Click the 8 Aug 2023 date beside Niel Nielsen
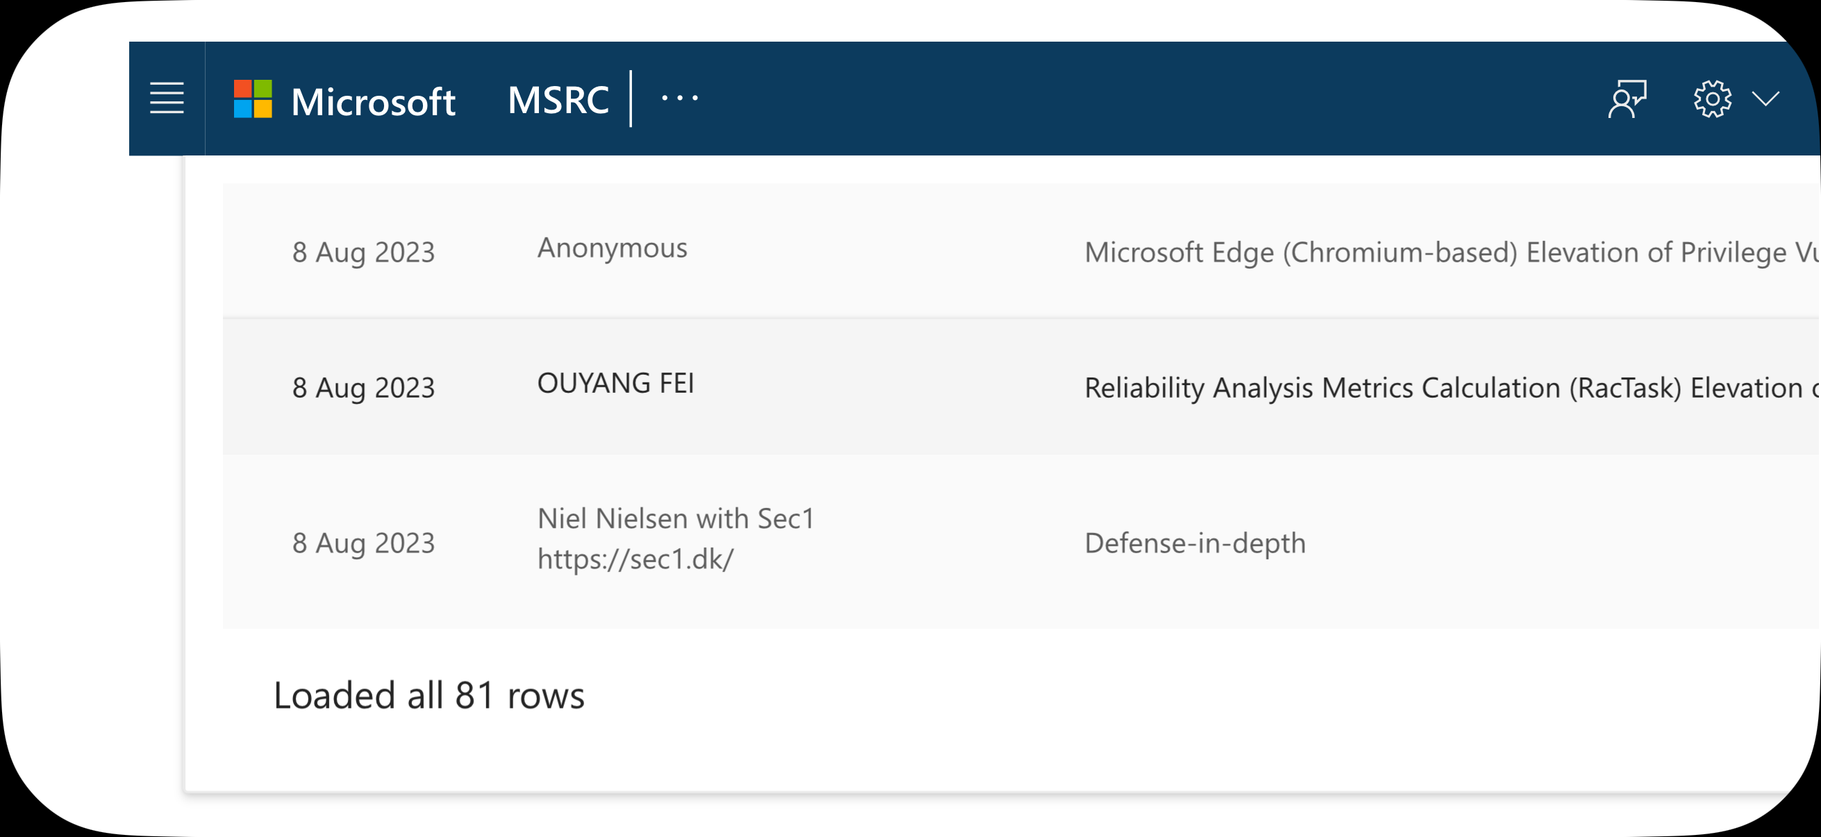The height and width of the screenshot is (837, 1821). coord(363,543)
